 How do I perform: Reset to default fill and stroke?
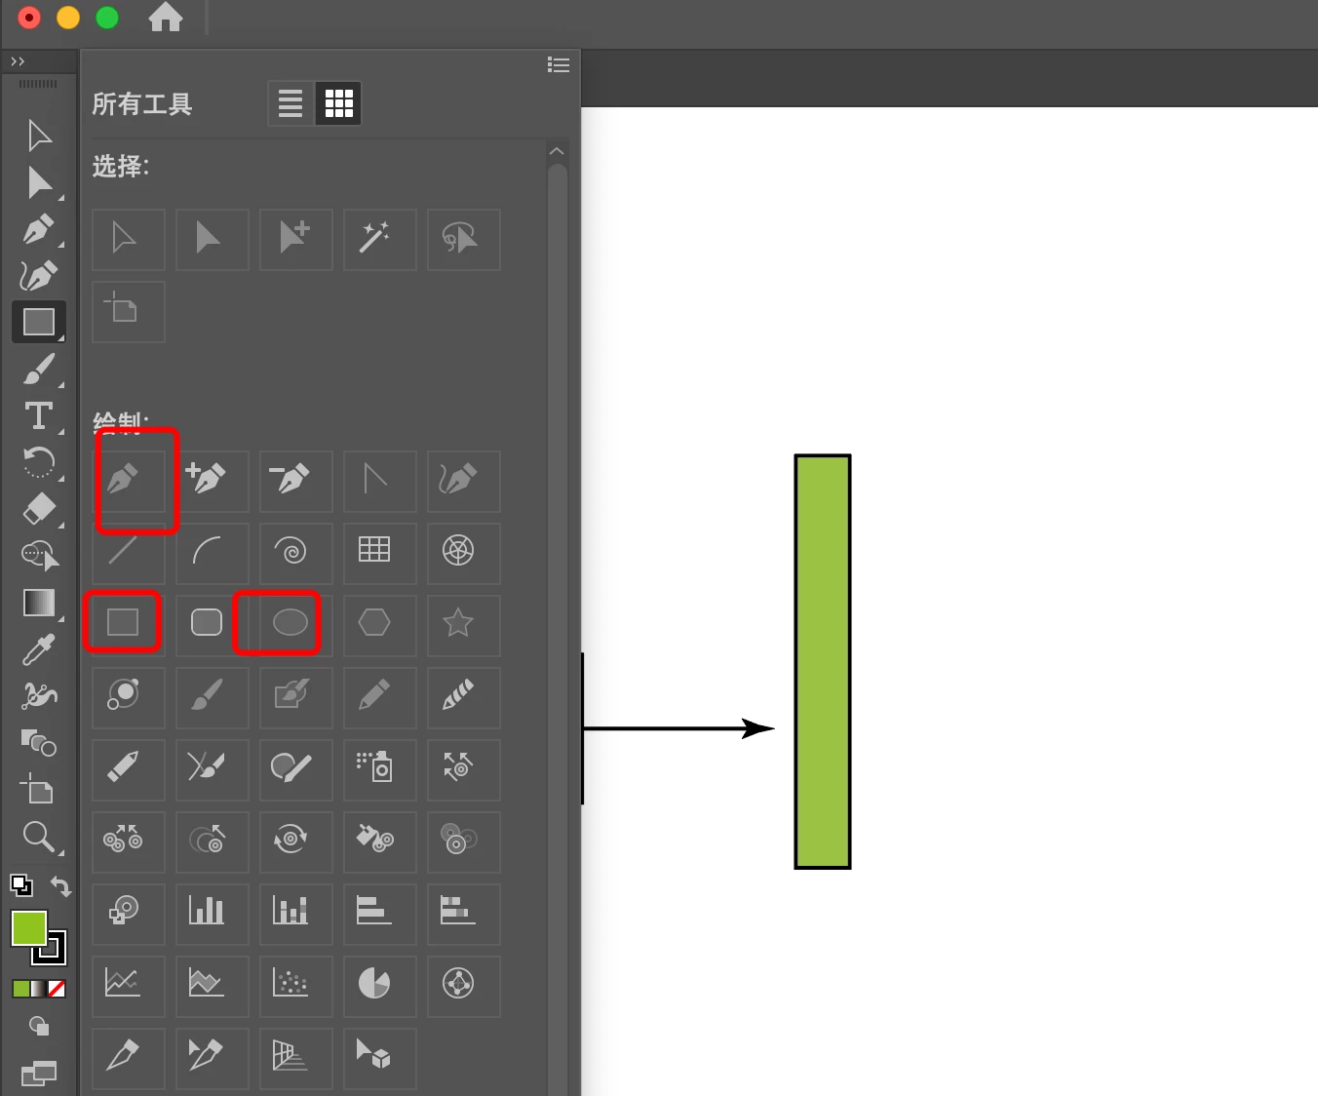click(20, 885)
